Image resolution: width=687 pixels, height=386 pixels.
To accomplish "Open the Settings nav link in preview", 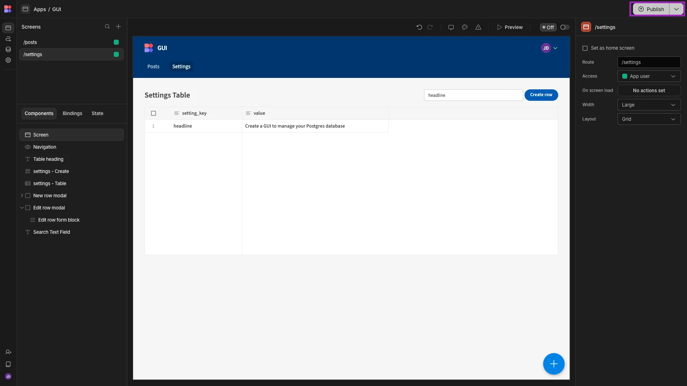I will [181, 66].
